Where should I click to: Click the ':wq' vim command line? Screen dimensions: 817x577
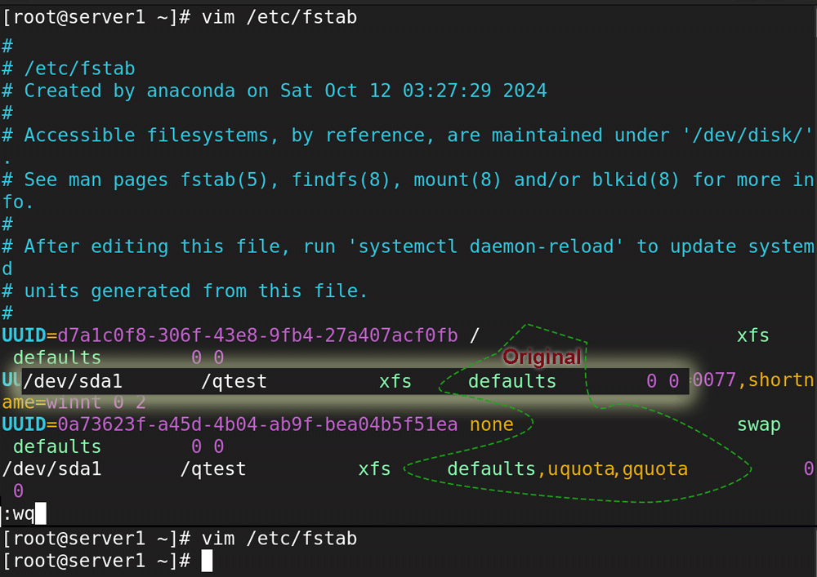[24, 514]
